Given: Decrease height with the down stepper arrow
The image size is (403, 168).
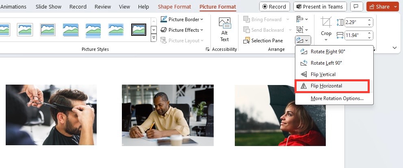Looking at the screenshot, I should 370,24.
